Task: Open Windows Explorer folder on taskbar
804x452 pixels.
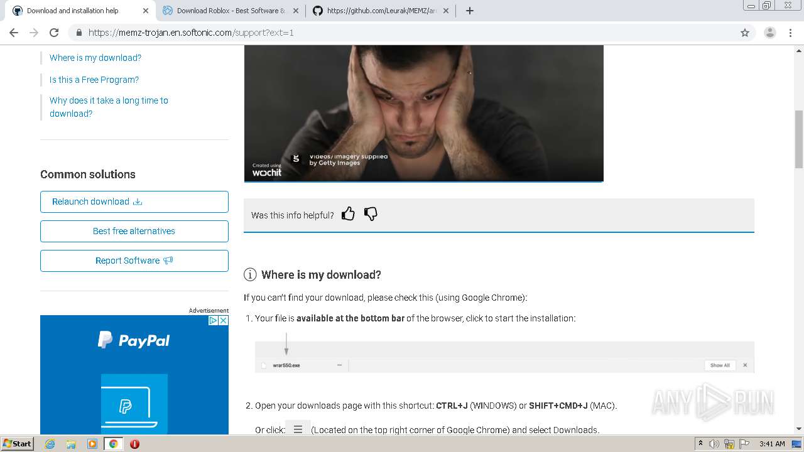Action: click(71, 444)
